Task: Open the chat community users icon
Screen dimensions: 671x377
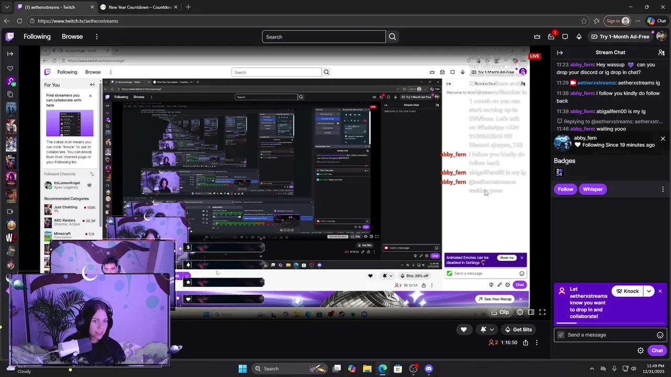Action: 662,52
